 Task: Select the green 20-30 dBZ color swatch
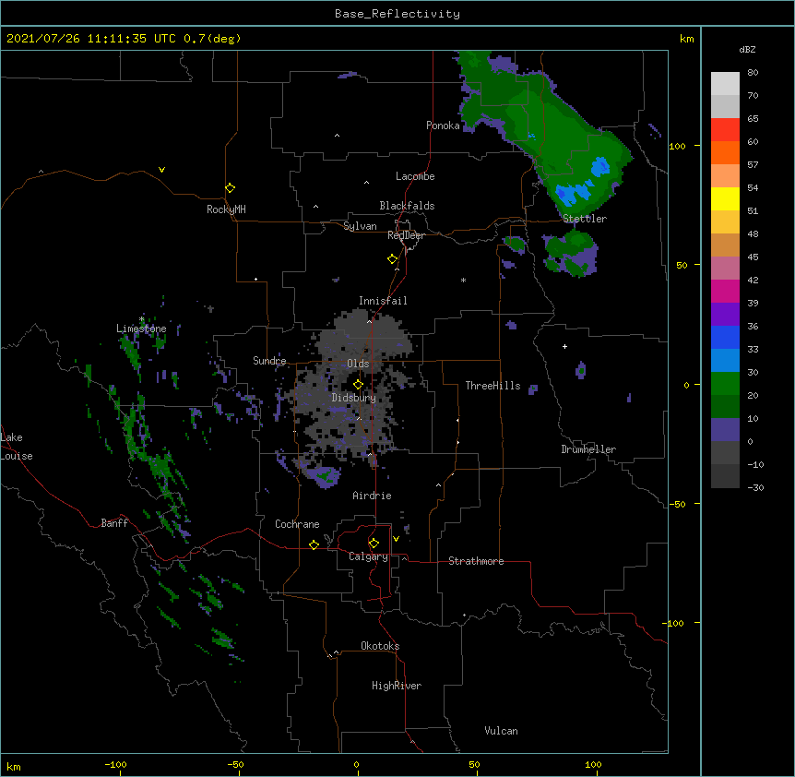tap(725, 384)
